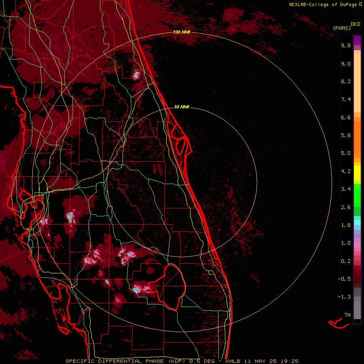
Task: Click the purple top segment of color bar
Action: coord(357,40)
